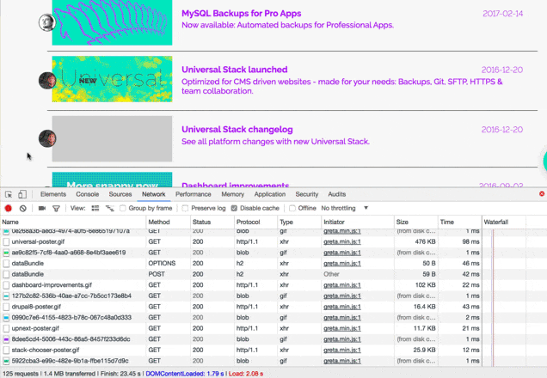The image size is (547, 378).
Task: Open the Universal Stack launched article link
Action: coord(234,70)
